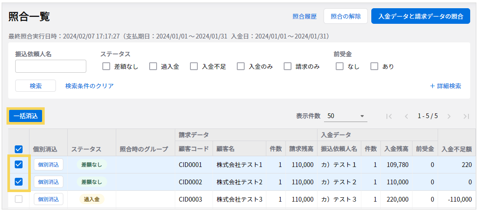Select the 請求のみ filter checkbox
Screen dimensions: 478x212
point(288,67)
